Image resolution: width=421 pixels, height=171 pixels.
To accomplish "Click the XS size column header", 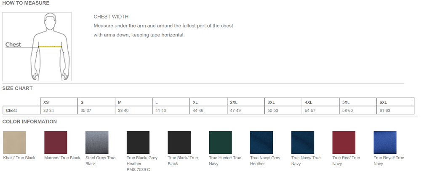I will (x=46, y=102).
